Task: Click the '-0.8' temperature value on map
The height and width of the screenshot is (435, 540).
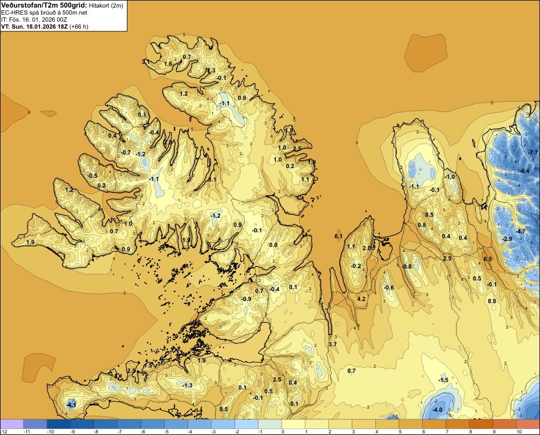Action: coord(407,266)
